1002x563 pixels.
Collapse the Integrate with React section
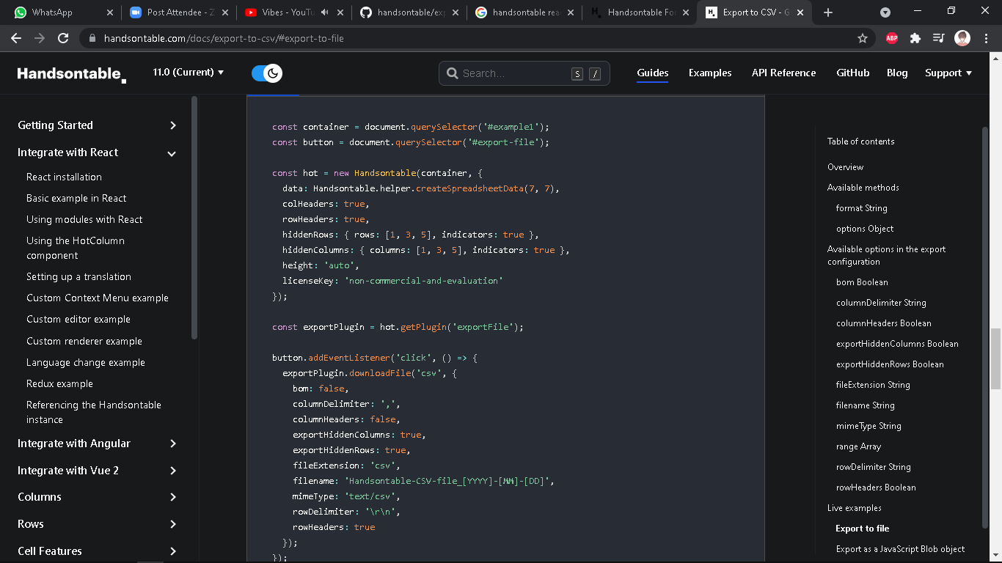[x=98, y=152]
